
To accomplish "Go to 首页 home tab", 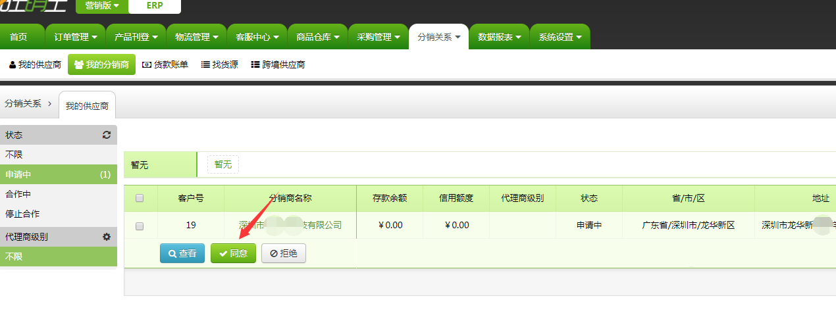I will (19, 37).
